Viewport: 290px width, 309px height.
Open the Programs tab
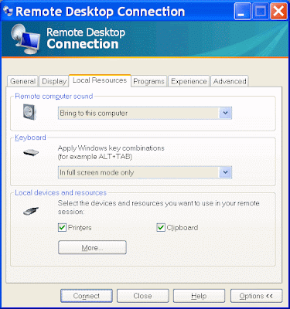coord(148,81)
